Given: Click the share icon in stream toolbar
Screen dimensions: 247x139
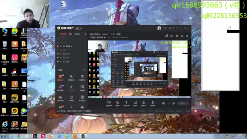Looking at the screenshot, I should (187, 36).
